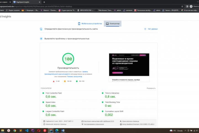Open Microsoft Edge from the taskbar
Viewport: 199px width, 133px height.
click(x=57, y=131)
